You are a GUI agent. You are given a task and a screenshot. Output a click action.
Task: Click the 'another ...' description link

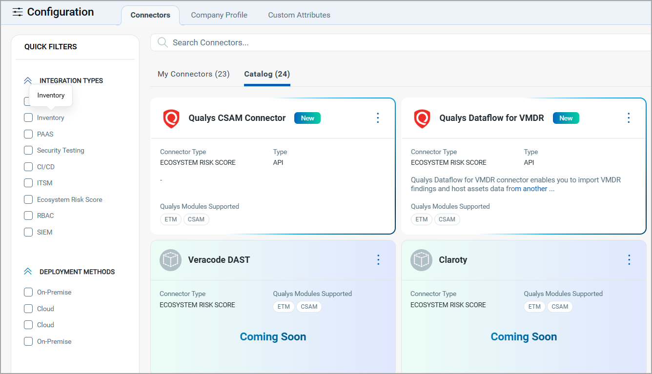click(538, 189)
